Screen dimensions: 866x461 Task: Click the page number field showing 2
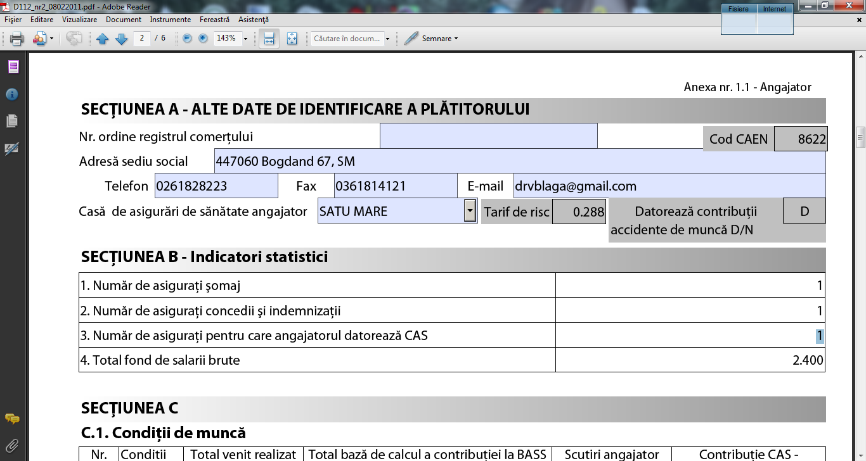tap(141, 38)
